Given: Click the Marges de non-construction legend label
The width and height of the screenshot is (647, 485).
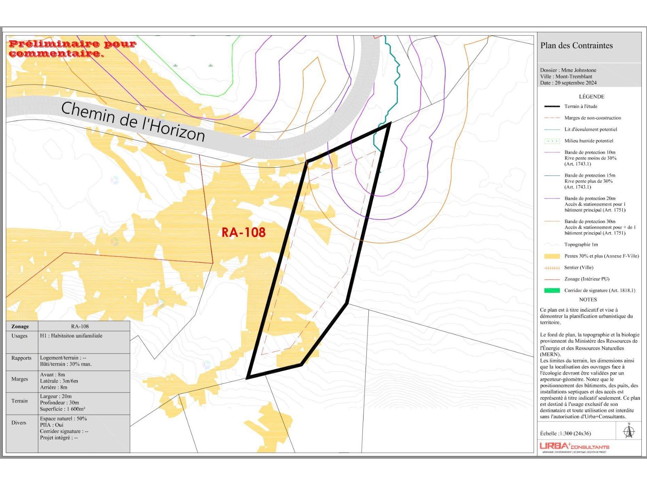Looking at the screenshot, I should [593, 118].
